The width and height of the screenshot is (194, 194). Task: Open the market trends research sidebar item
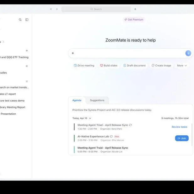14,87
